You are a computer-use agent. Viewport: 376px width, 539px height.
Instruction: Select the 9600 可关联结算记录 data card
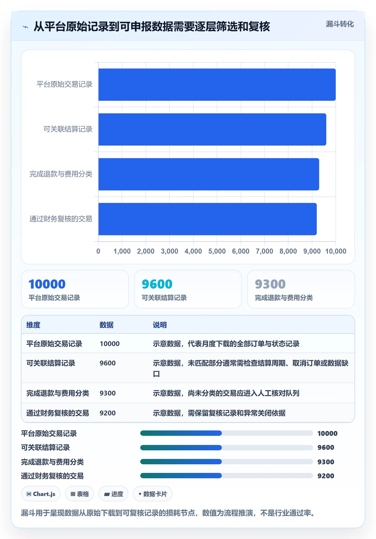188,289
